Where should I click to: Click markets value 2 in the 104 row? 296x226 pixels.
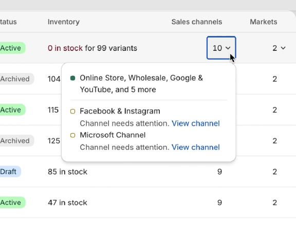point(274,79)
